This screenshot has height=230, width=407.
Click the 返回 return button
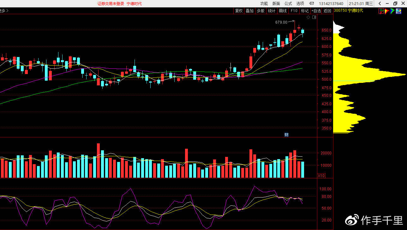(327, 11)
